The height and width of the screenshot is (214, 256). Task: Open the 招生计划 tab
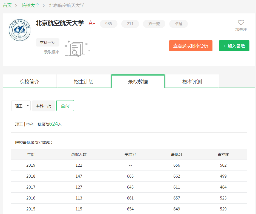[84, 82]
